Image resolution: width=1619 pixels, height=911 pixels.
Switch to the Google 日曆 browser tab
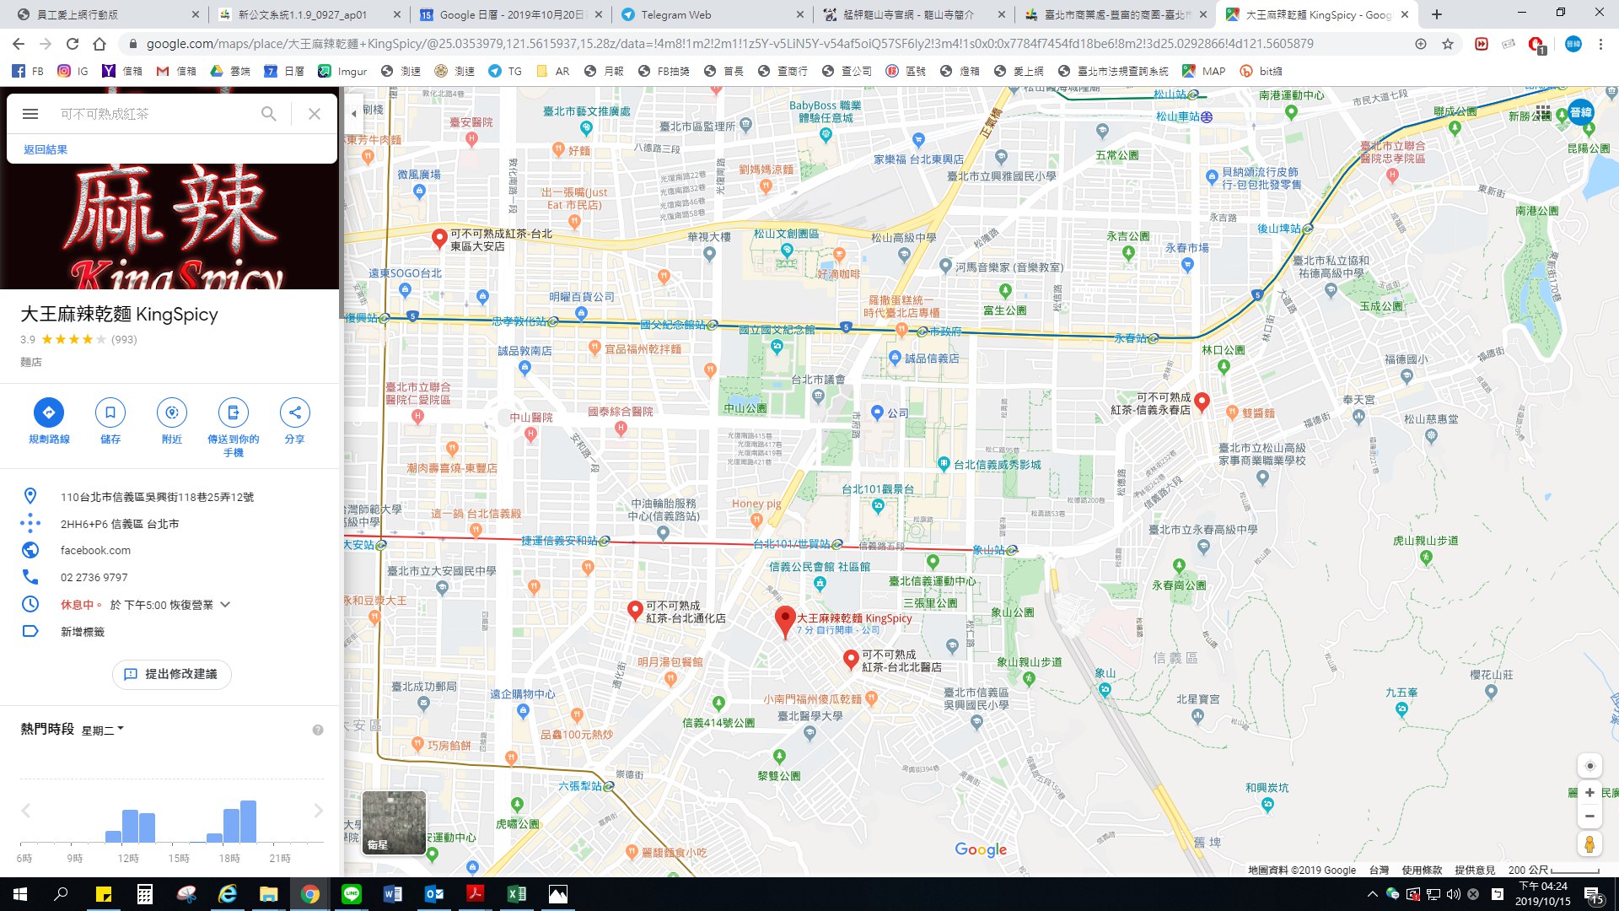tap(510, 14)
